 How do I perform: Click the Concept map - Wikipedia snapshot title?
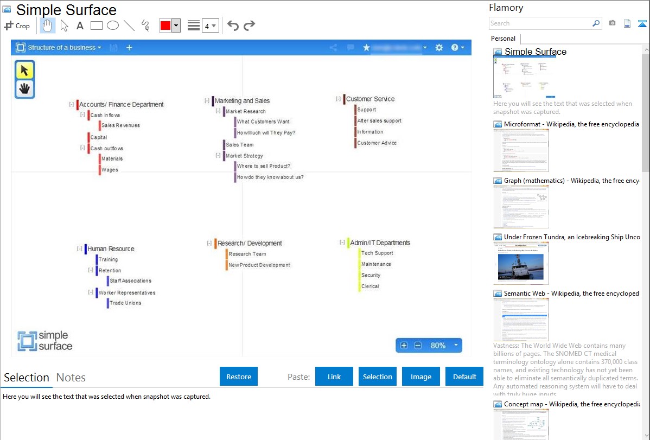(572, 404)
